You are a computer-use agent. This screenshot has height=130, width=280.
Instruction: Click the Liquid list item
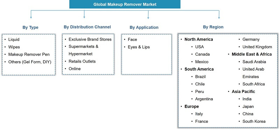(x=14, y=39)
